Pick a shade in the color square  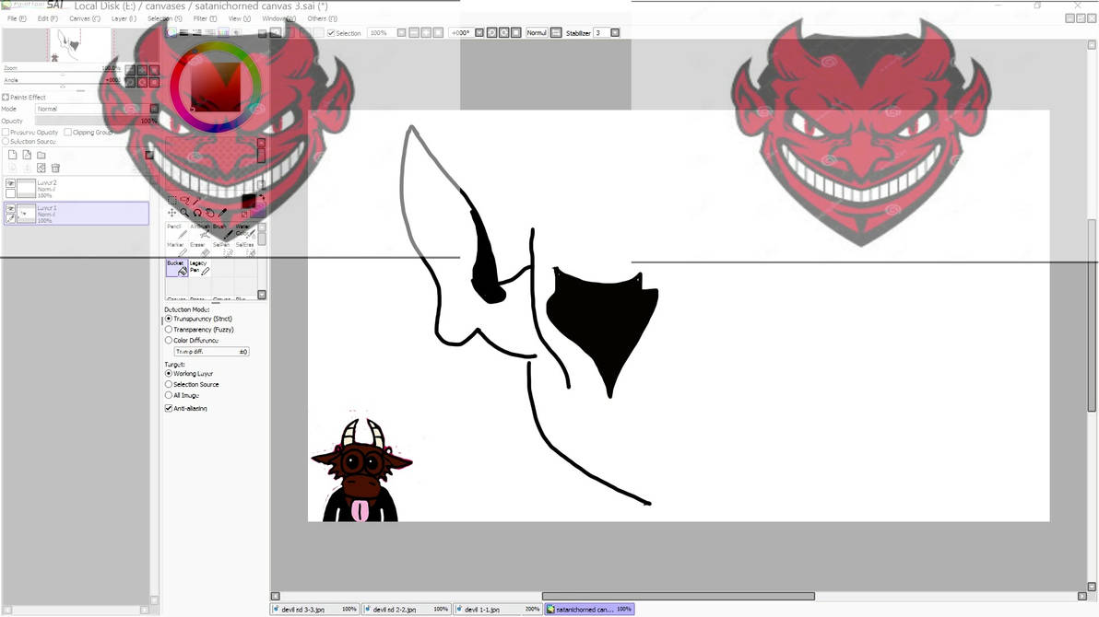[x=216, y=87]
